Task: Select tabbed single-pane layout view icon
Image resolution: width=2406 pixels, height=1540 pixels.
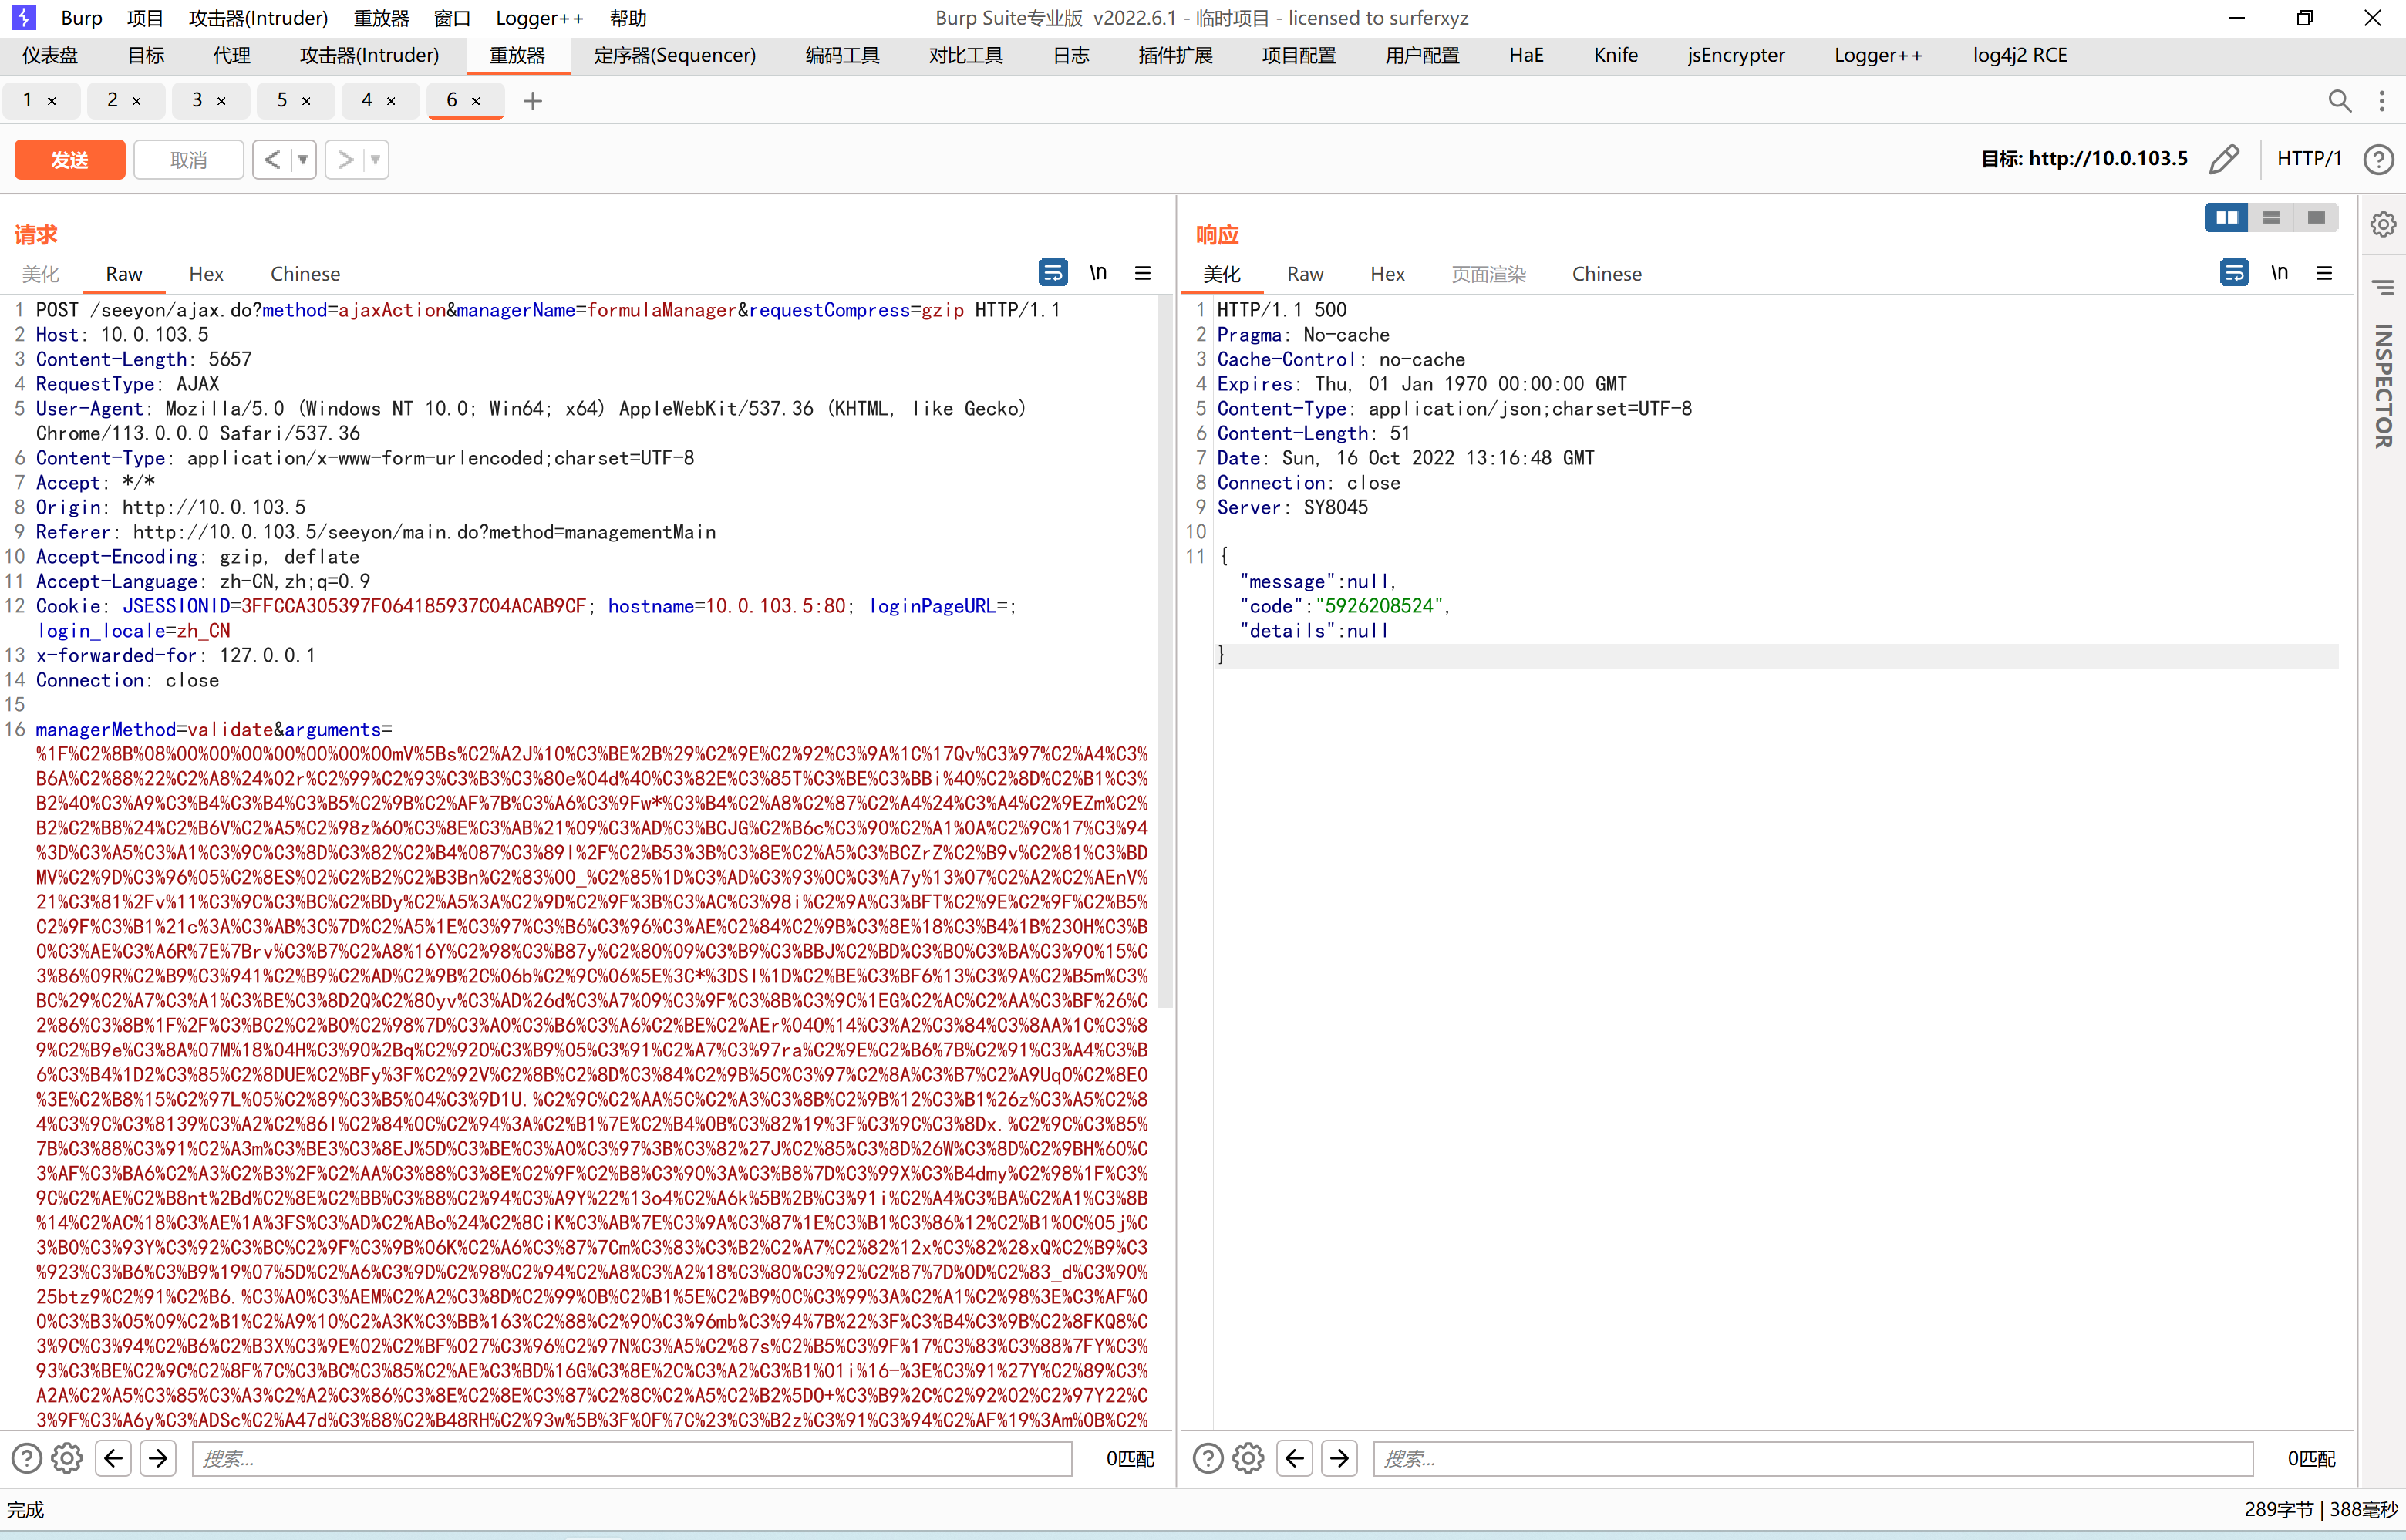Action: click(2316, 217)
